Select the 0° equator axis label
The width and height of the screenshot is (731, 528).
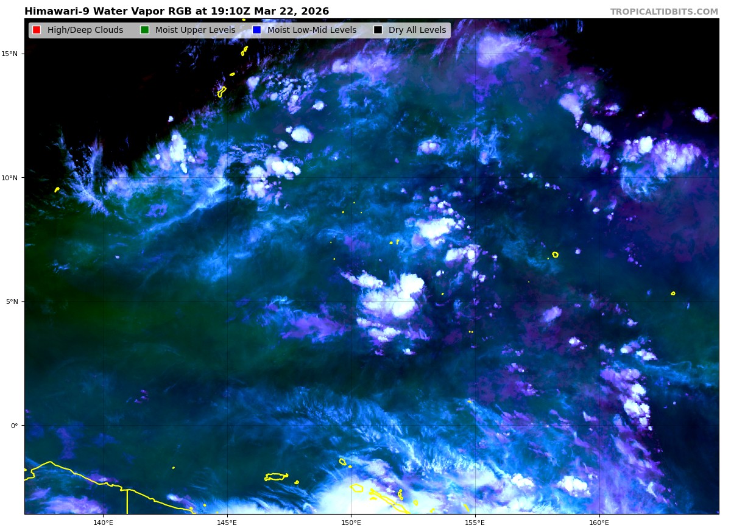click(14, 426)
